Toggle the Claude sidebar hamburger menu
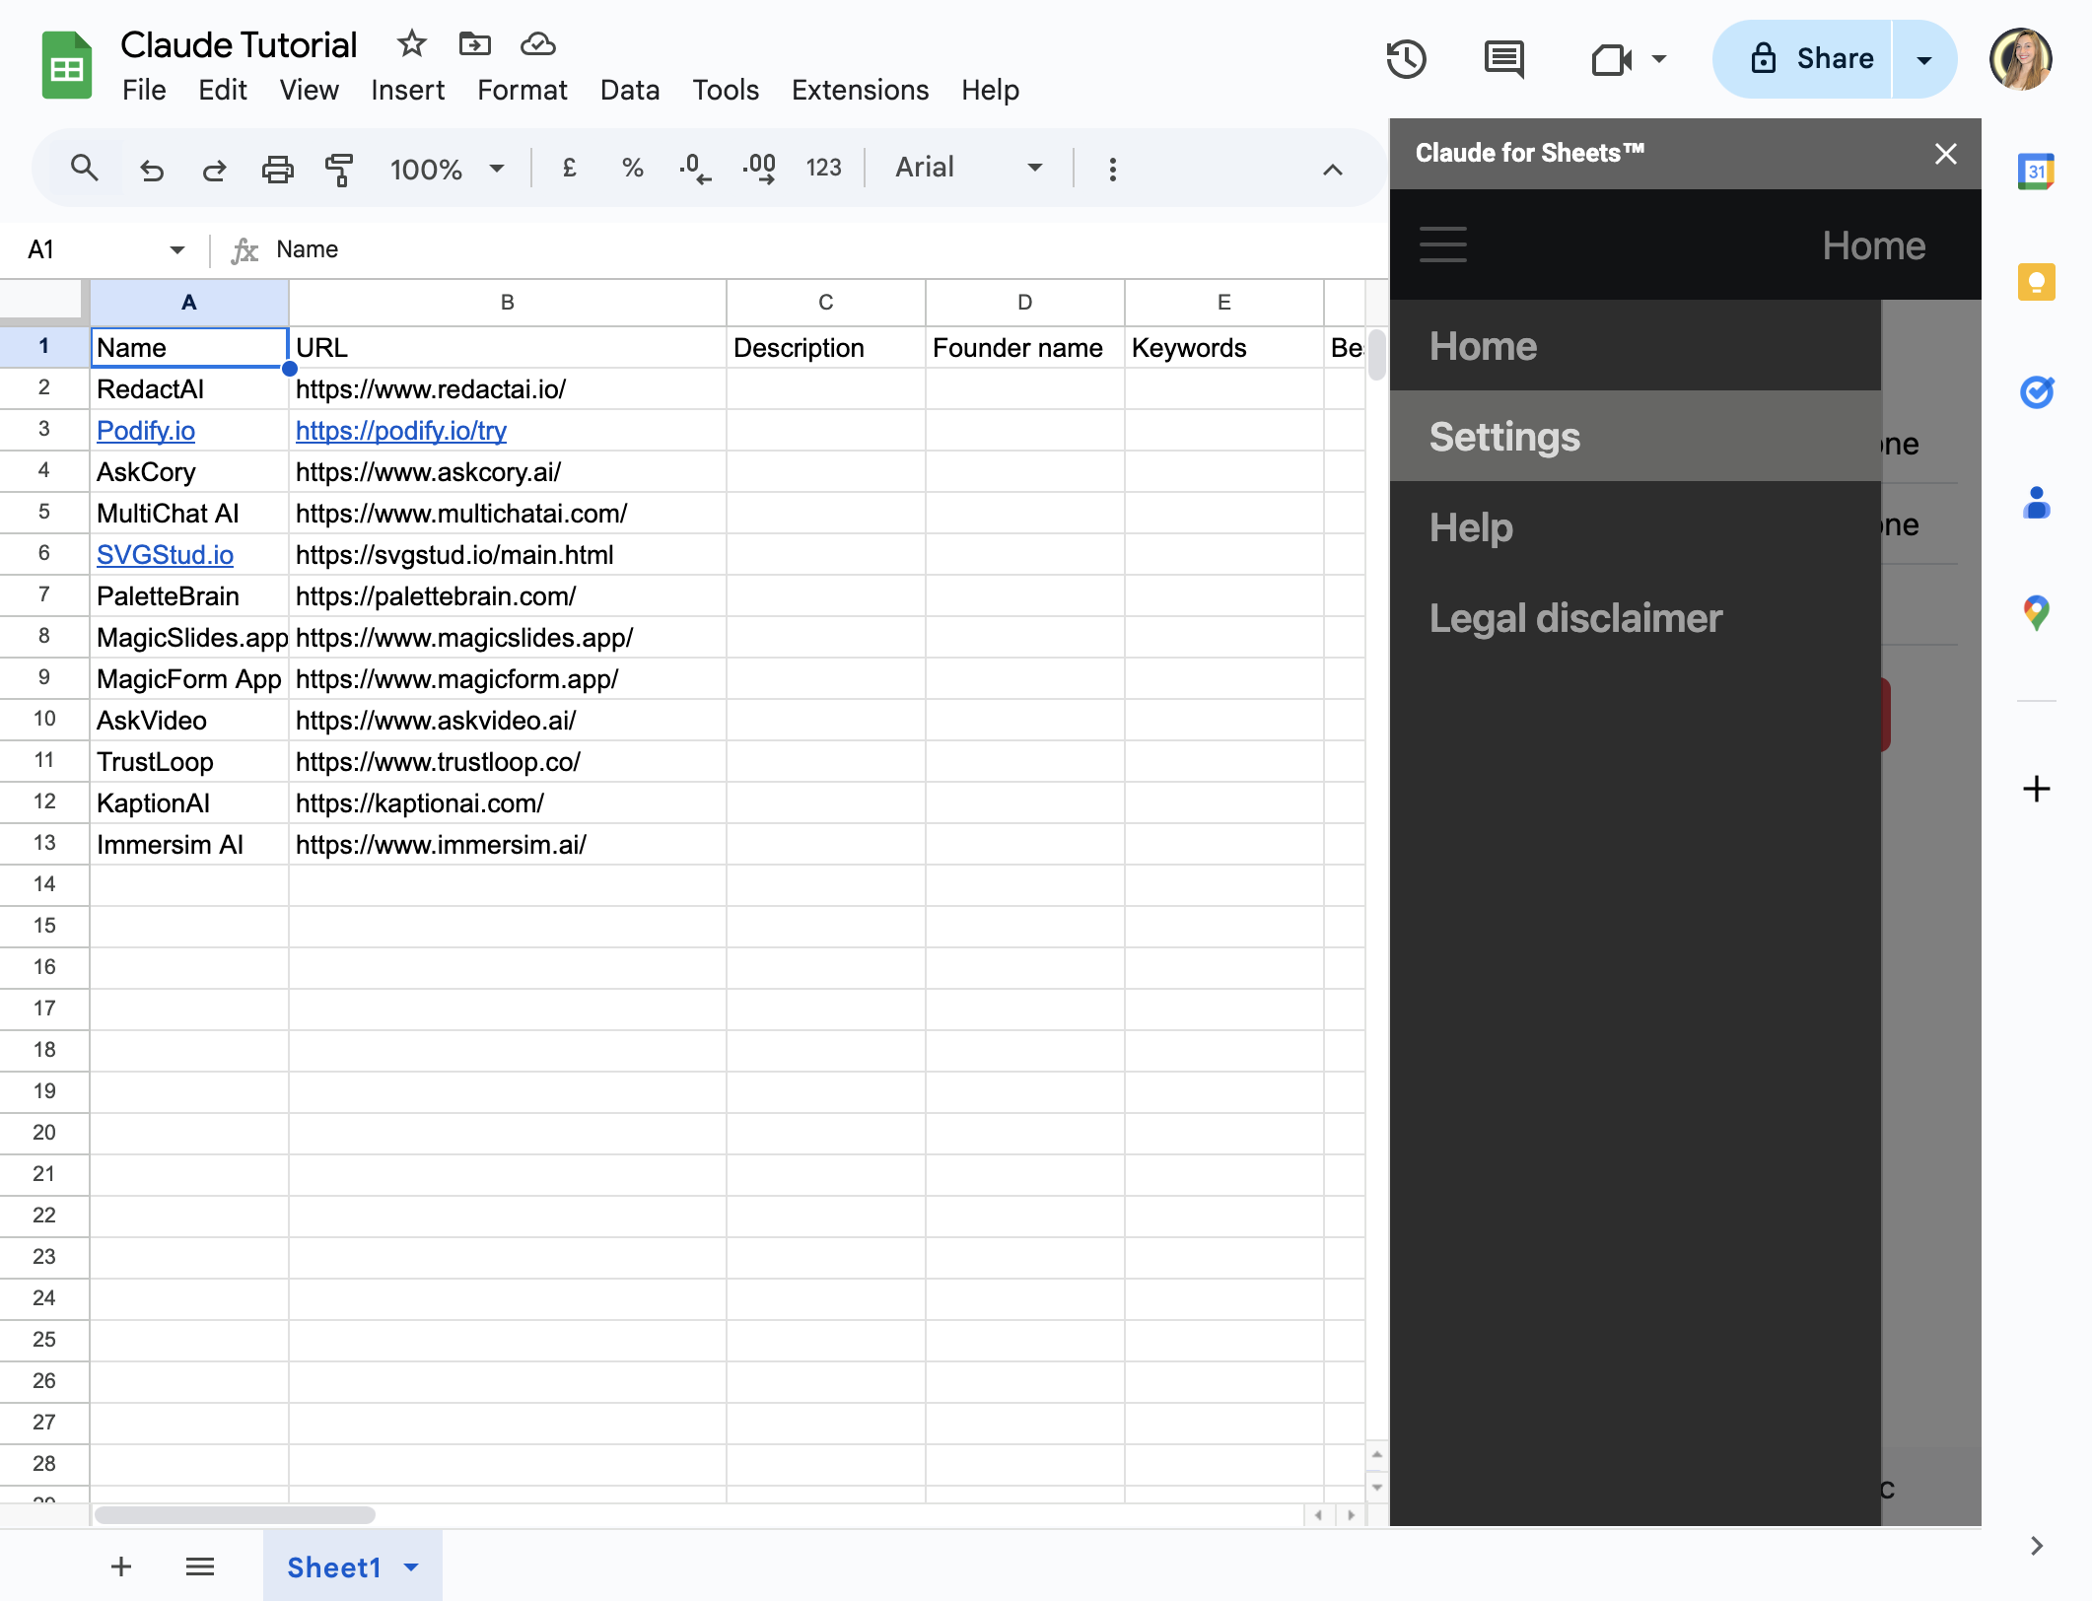Image resolution: width=2092 pixels, height=1601 pixels. (1443, 244)
